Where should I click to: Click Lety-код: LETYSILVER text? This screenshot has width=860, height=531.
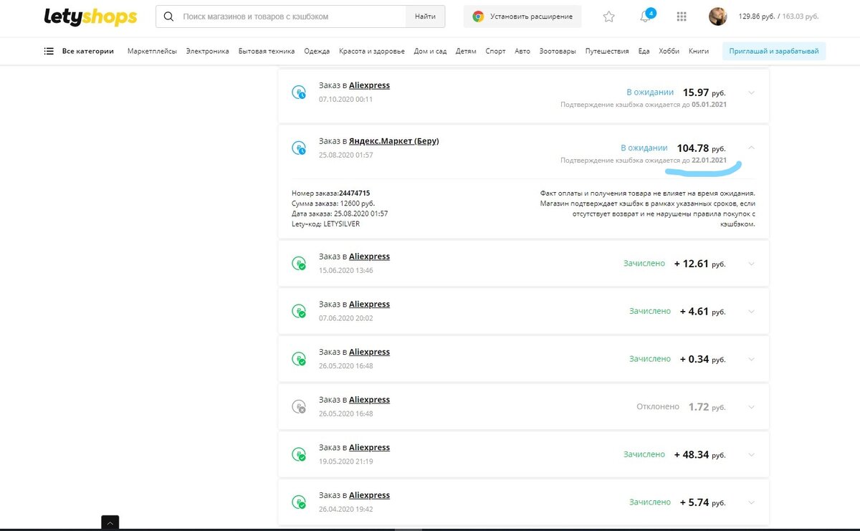[x=326, y=224]
